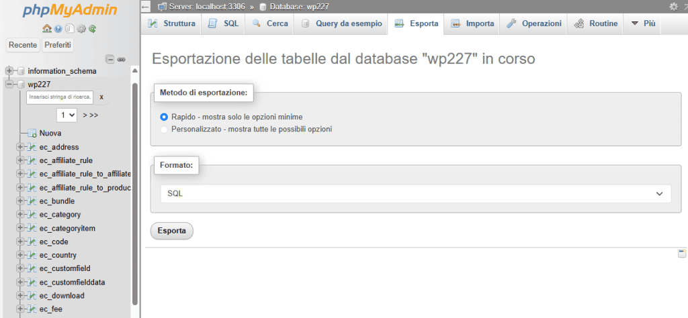Click table icon next to ec_address
Viewport: 688px width, 318px height.
click(32, 147)
